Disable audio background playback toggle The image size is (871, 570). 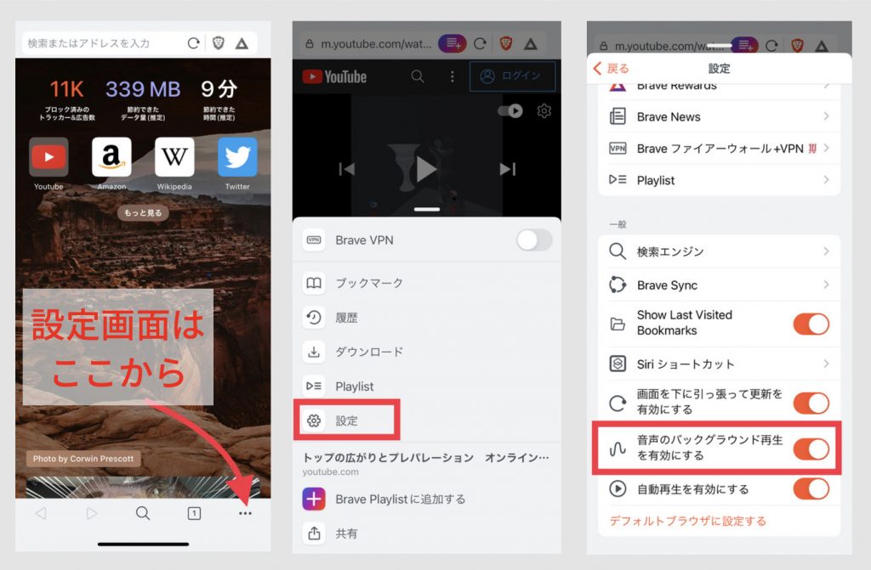coord(811,449)
